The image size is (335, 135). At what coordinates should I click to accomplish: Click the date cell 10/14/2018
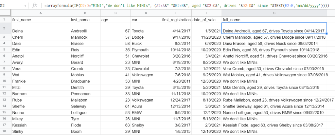tap(176, 50)
